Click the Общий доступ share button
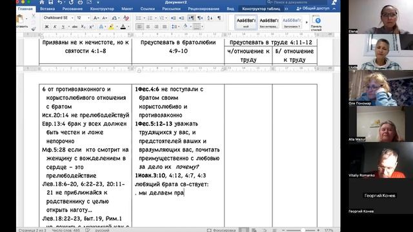The width and height of the screenshot is (413, 232). 313,8
